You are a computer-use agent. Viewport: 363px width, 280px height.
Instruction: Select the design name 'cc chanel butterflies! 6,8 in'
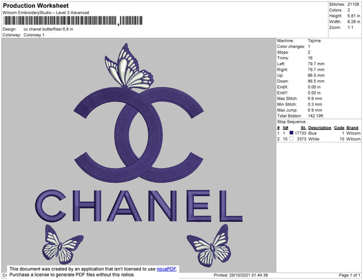click(48, 30)
